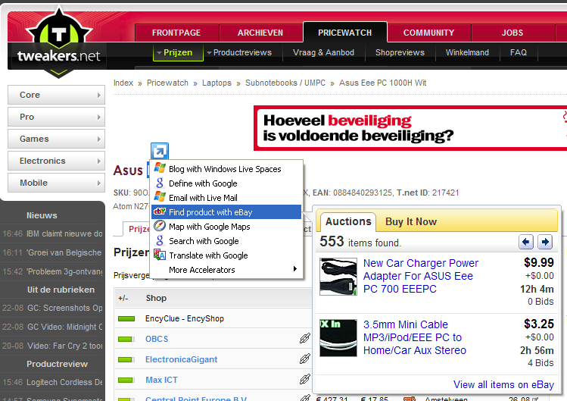Viewport: 567px width, 401px height.
Task: Open the Hoeveel beveiliging banner ad
Action: pos(410,128)
